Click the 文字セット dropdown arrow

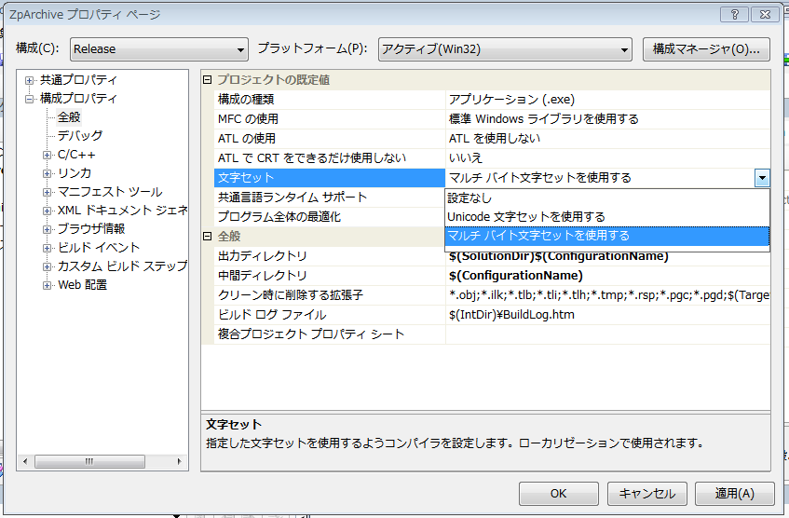(x=762, y=178)
